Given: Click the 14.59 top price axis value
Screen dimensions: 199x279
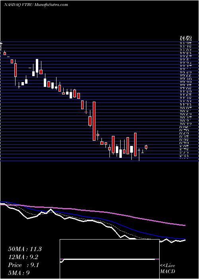Looking at the screenshot, I should 185,38.
